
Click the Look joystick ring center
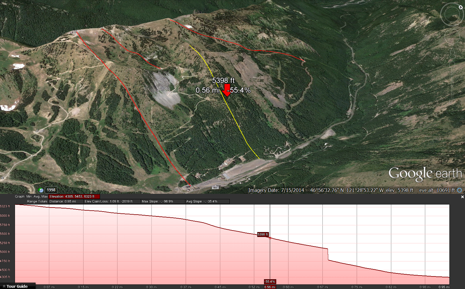pos(452,14)
